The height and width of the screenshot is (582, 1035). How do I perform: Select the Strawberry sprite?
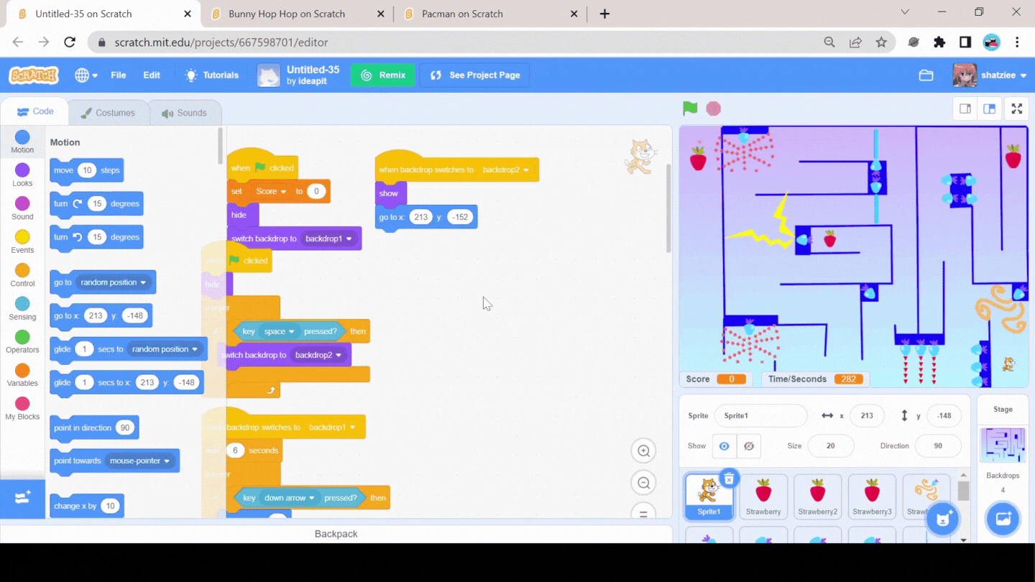pos(763,496)
